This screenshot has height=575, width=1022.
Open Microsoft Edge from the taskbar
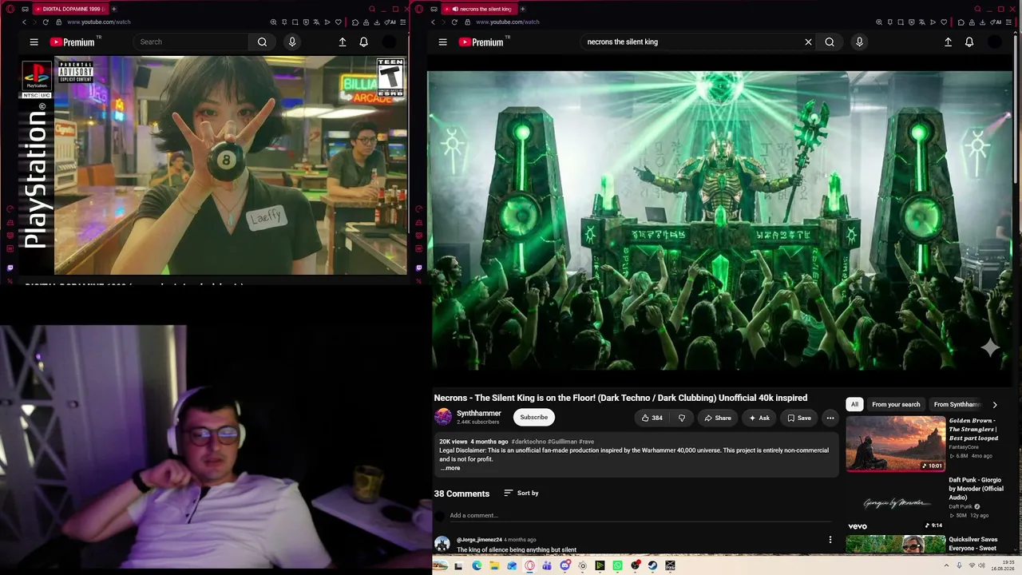click(x=477, y=566)
